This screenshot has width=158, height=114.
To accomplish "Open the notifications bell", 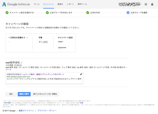I will tap(152, 4).
